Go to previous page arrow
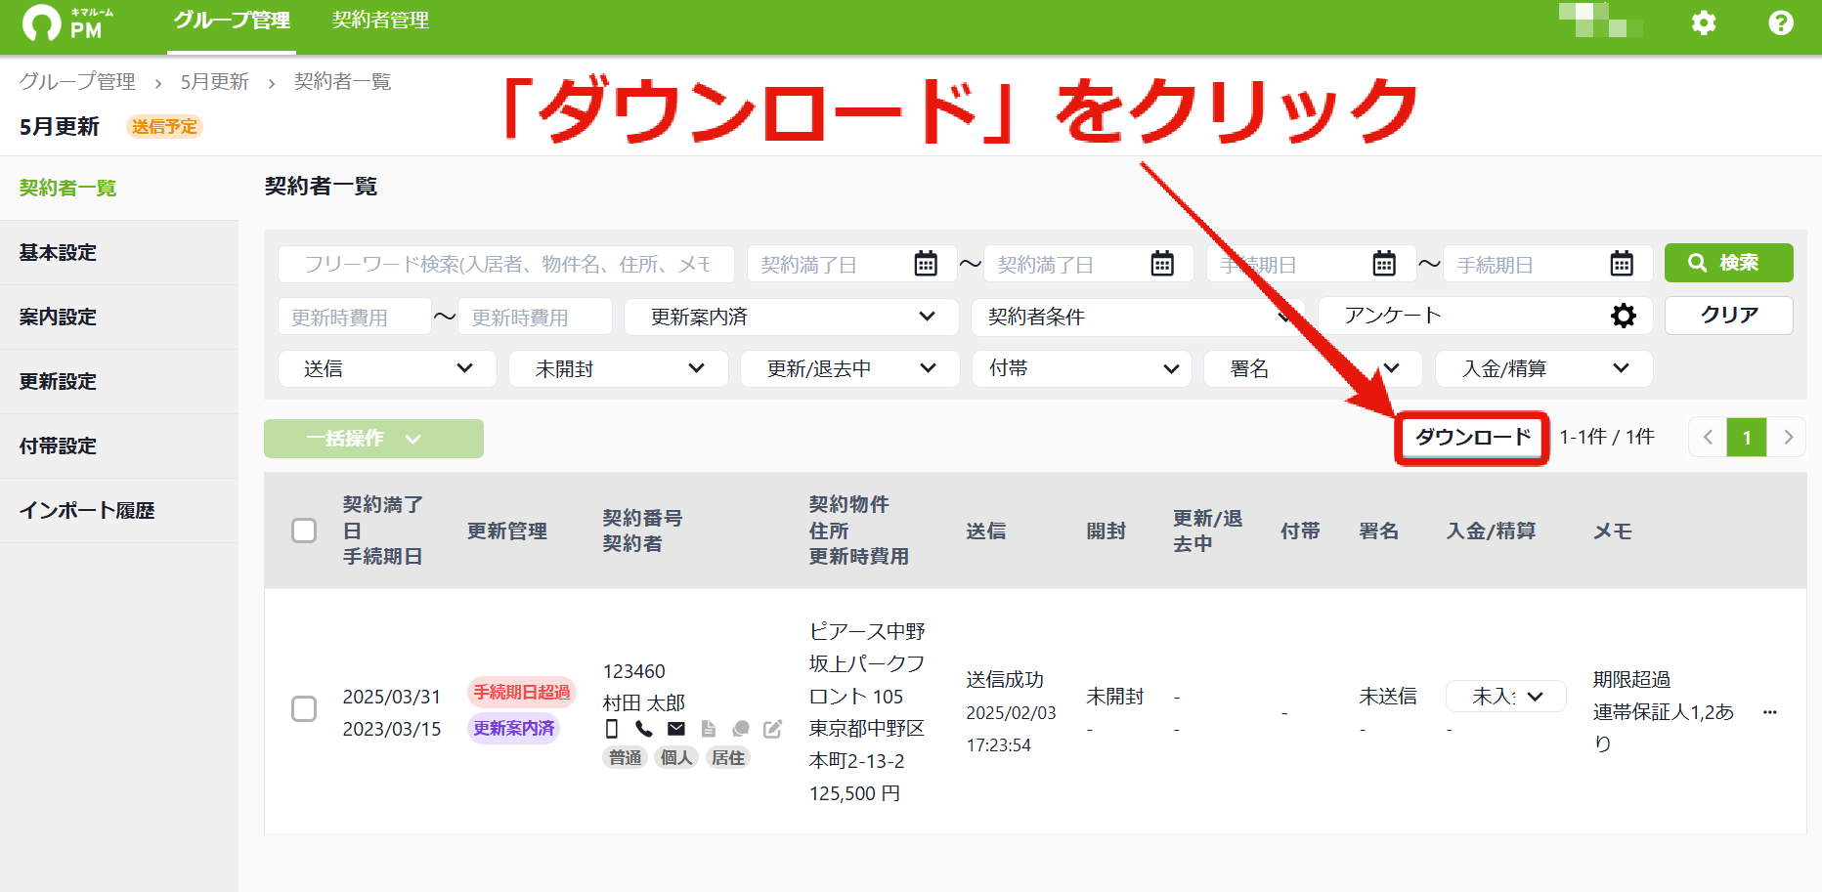The image size is (1822, 892). [x=1708, y=438]
